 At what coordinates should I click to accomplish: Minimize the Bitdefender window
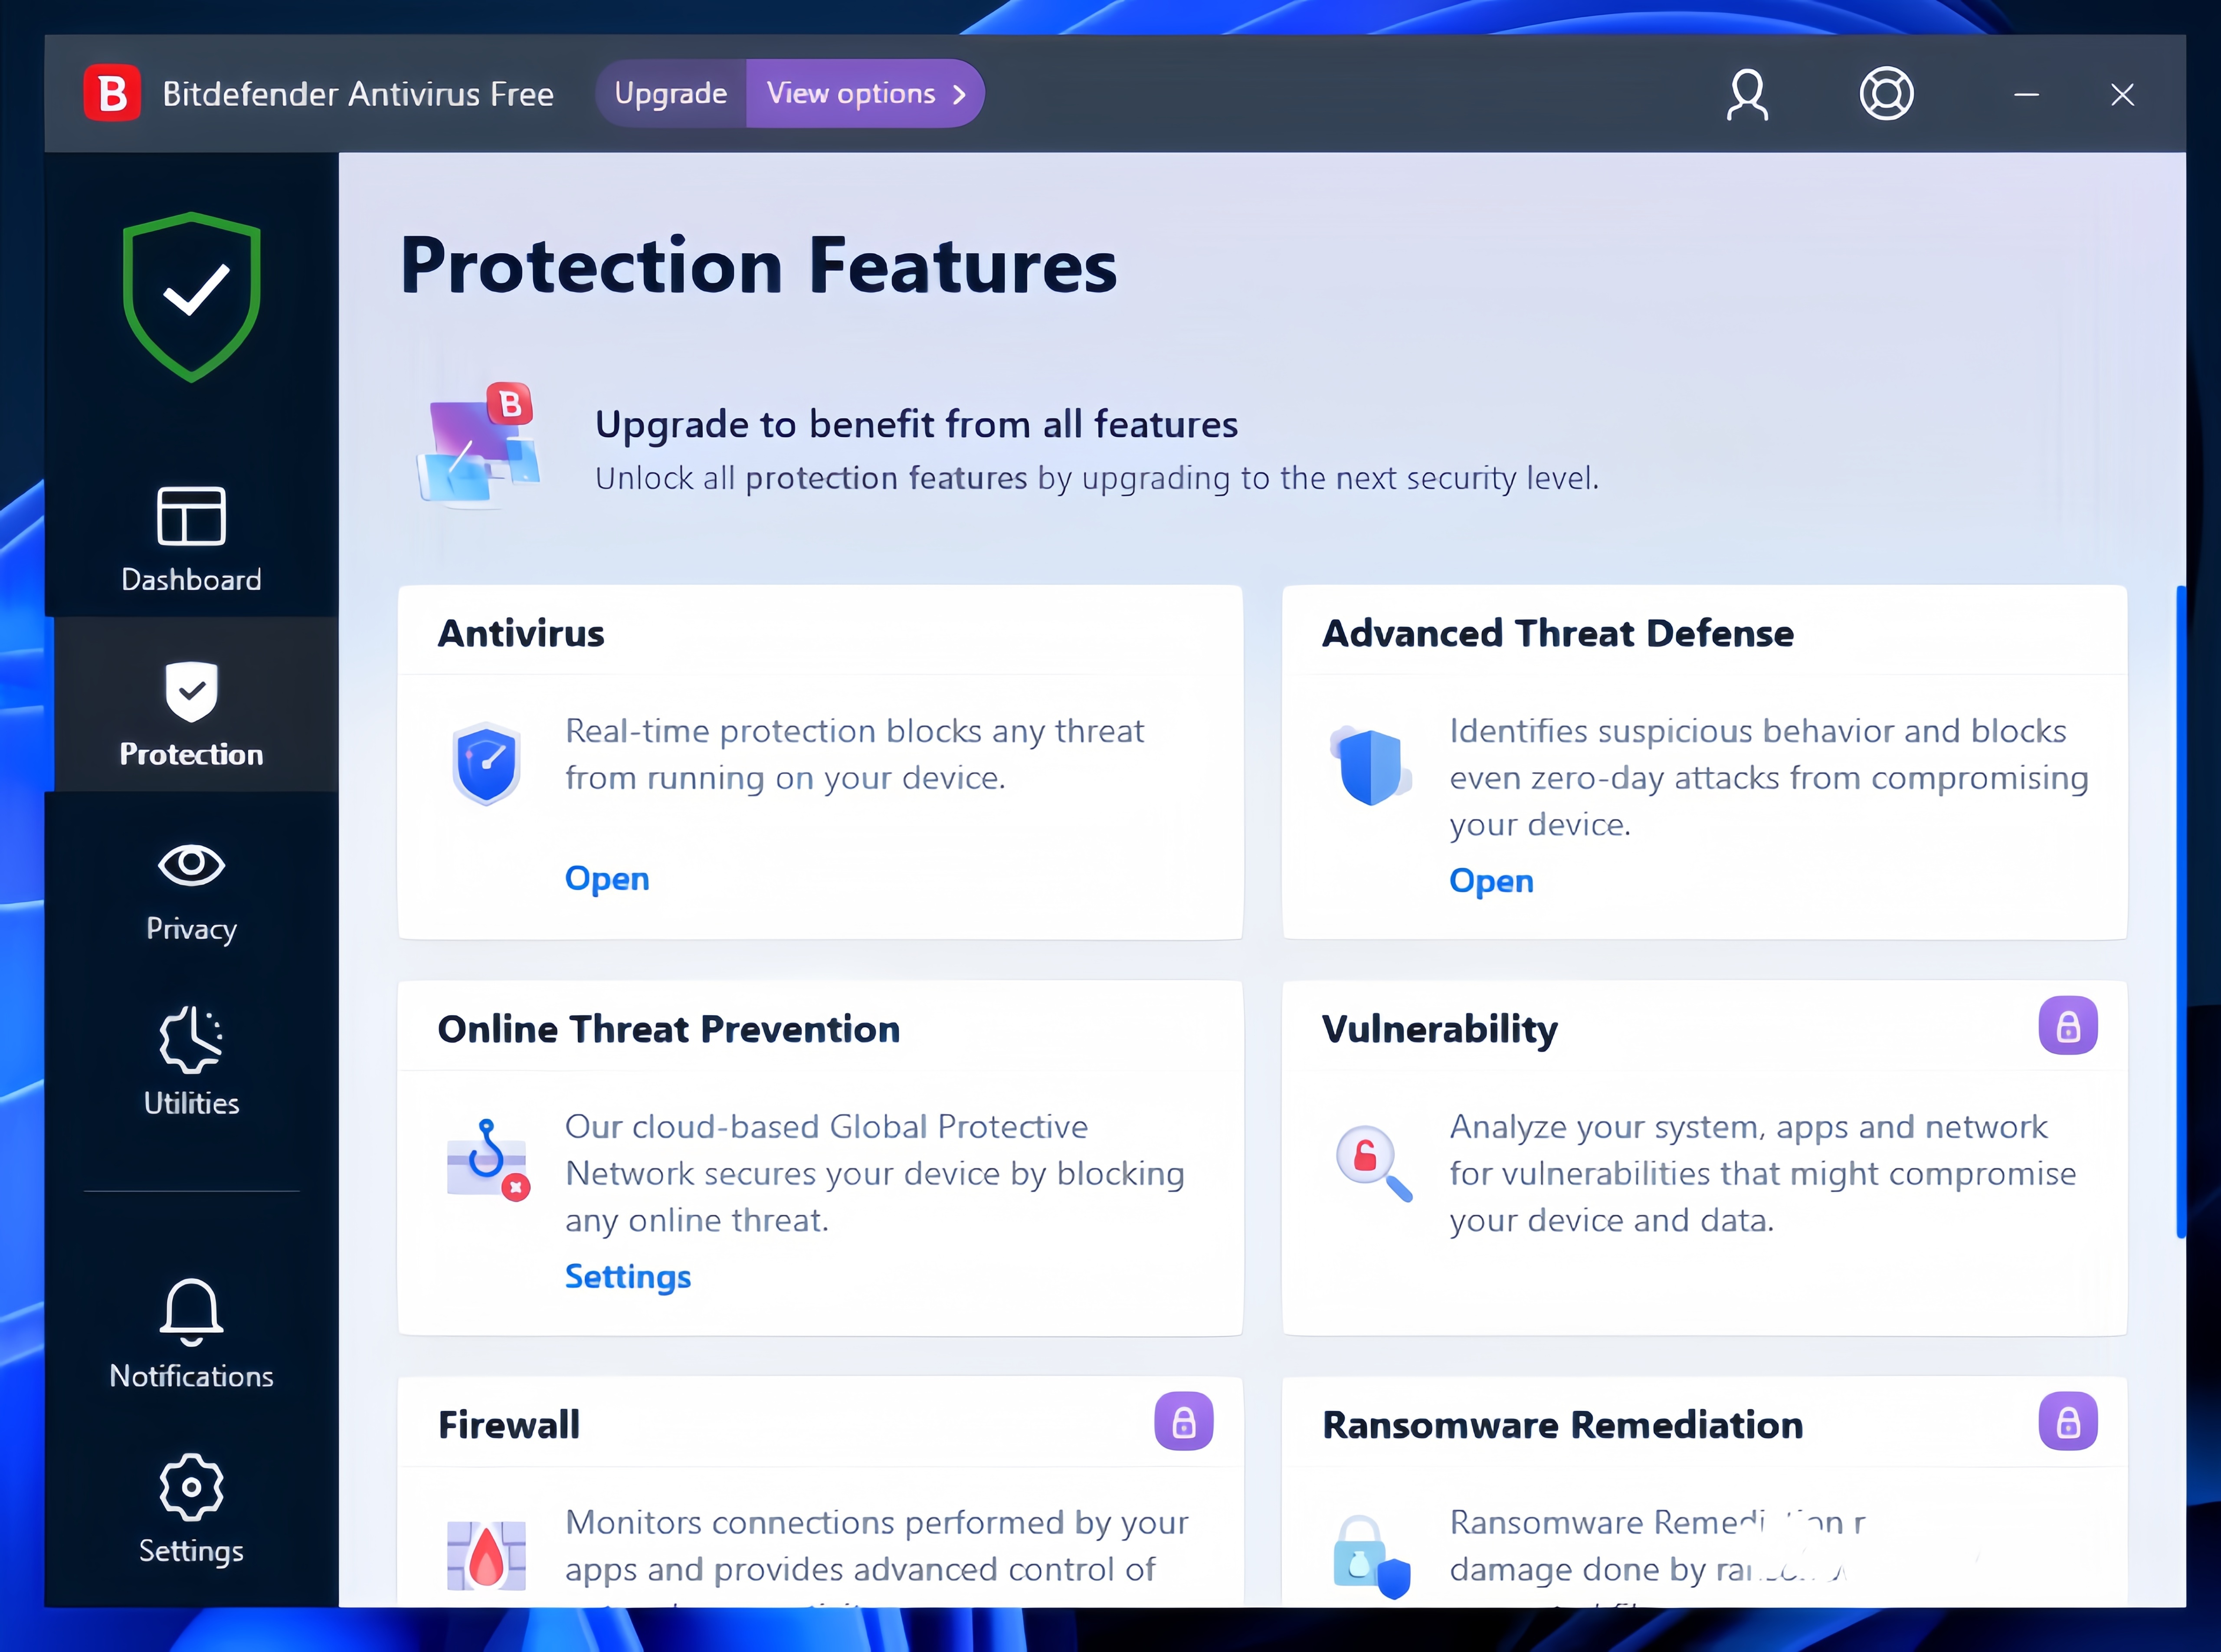2026,95
